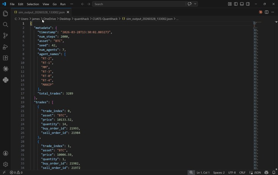This screenshot has width=278, height=175.
Task: Open Source Control view
Action: coord(5,36)
